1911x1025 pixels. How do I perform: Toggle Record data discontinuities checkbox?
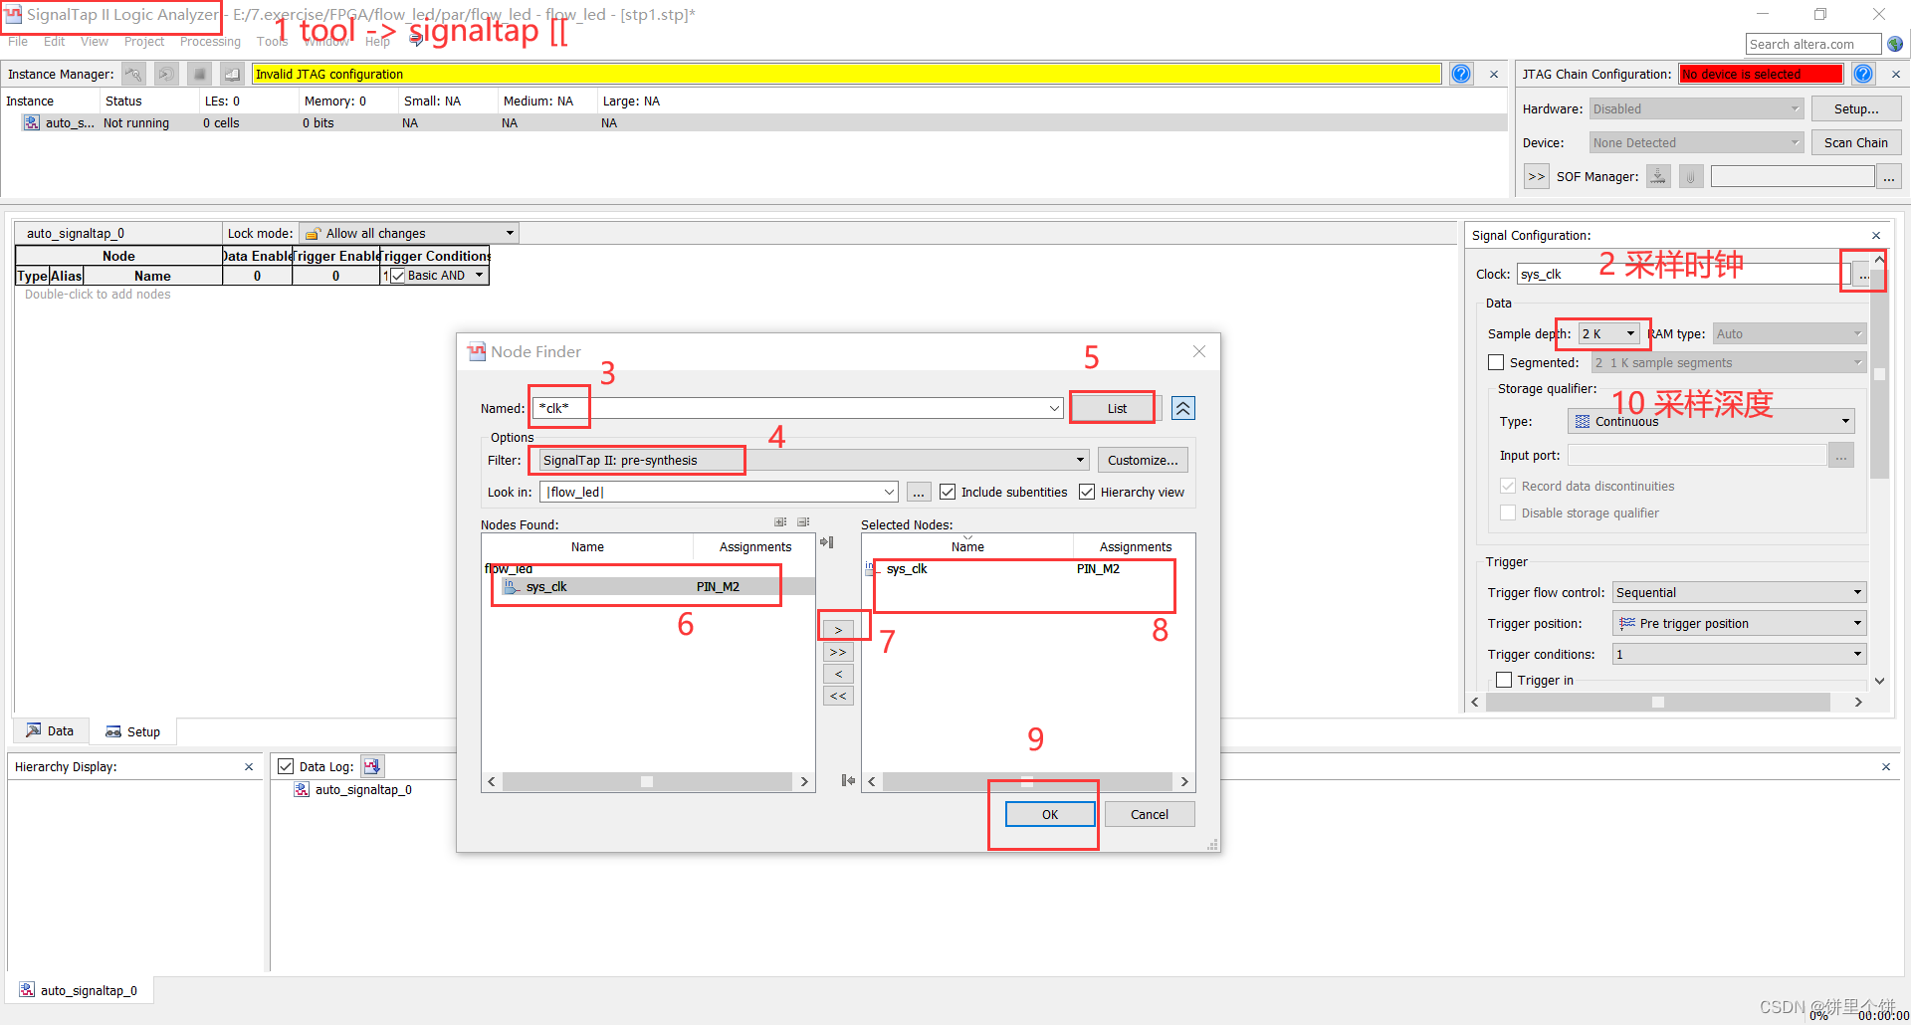[x=1508, y=486]
